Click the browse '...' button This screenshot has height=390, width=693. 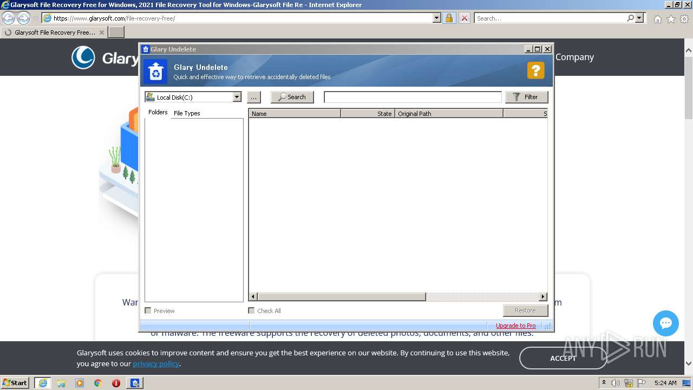click(254, 97)
